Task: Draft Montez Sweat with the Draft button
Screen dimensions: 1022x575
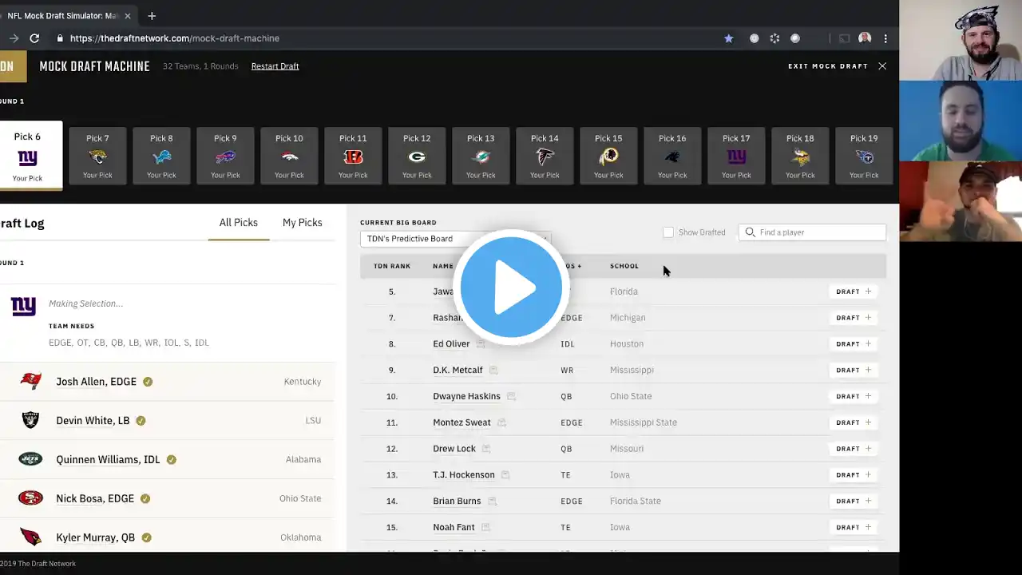Action: (854, 422)
